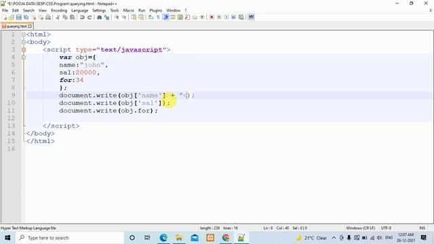Zoom out using the toolbar icon
The image size is (434, 244).
pyautogui.click(x=123, y=17)
